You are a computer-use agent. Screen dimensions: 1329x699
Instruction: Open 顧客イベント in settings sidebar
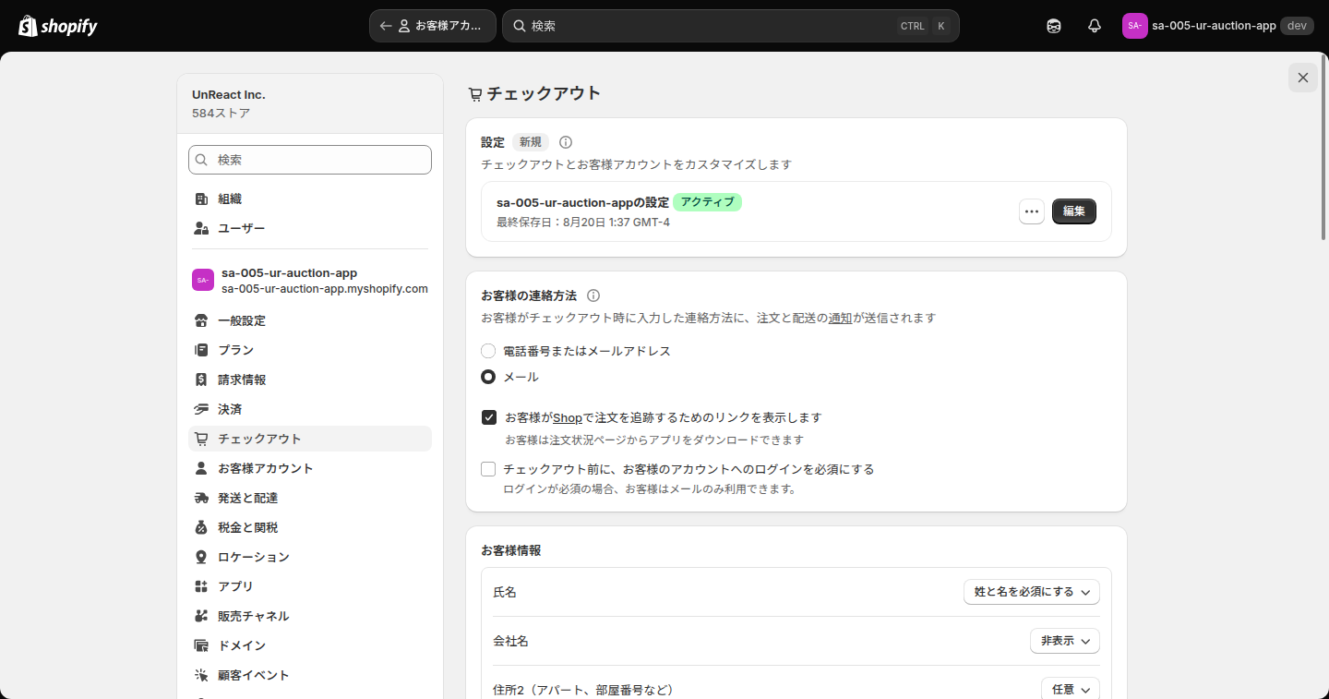pyautogui.click(x=310, y=675)
